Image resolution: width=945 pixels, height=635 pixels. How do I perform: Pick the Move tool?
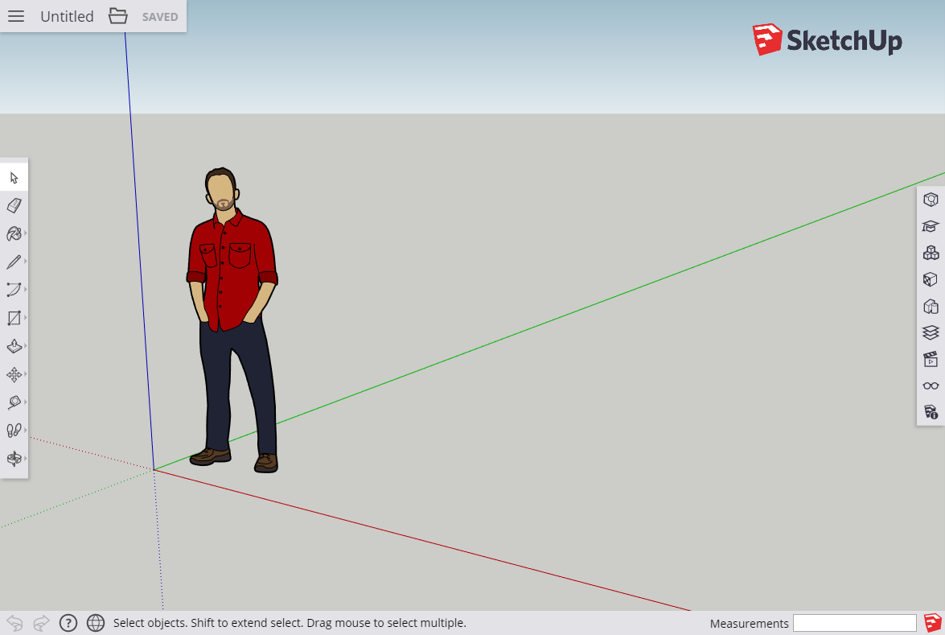[14, 374]
